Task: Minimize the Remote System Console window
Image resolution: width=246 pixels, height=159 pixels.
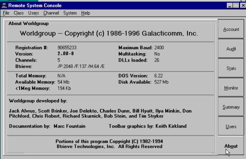Action: (x=230, y=6)
